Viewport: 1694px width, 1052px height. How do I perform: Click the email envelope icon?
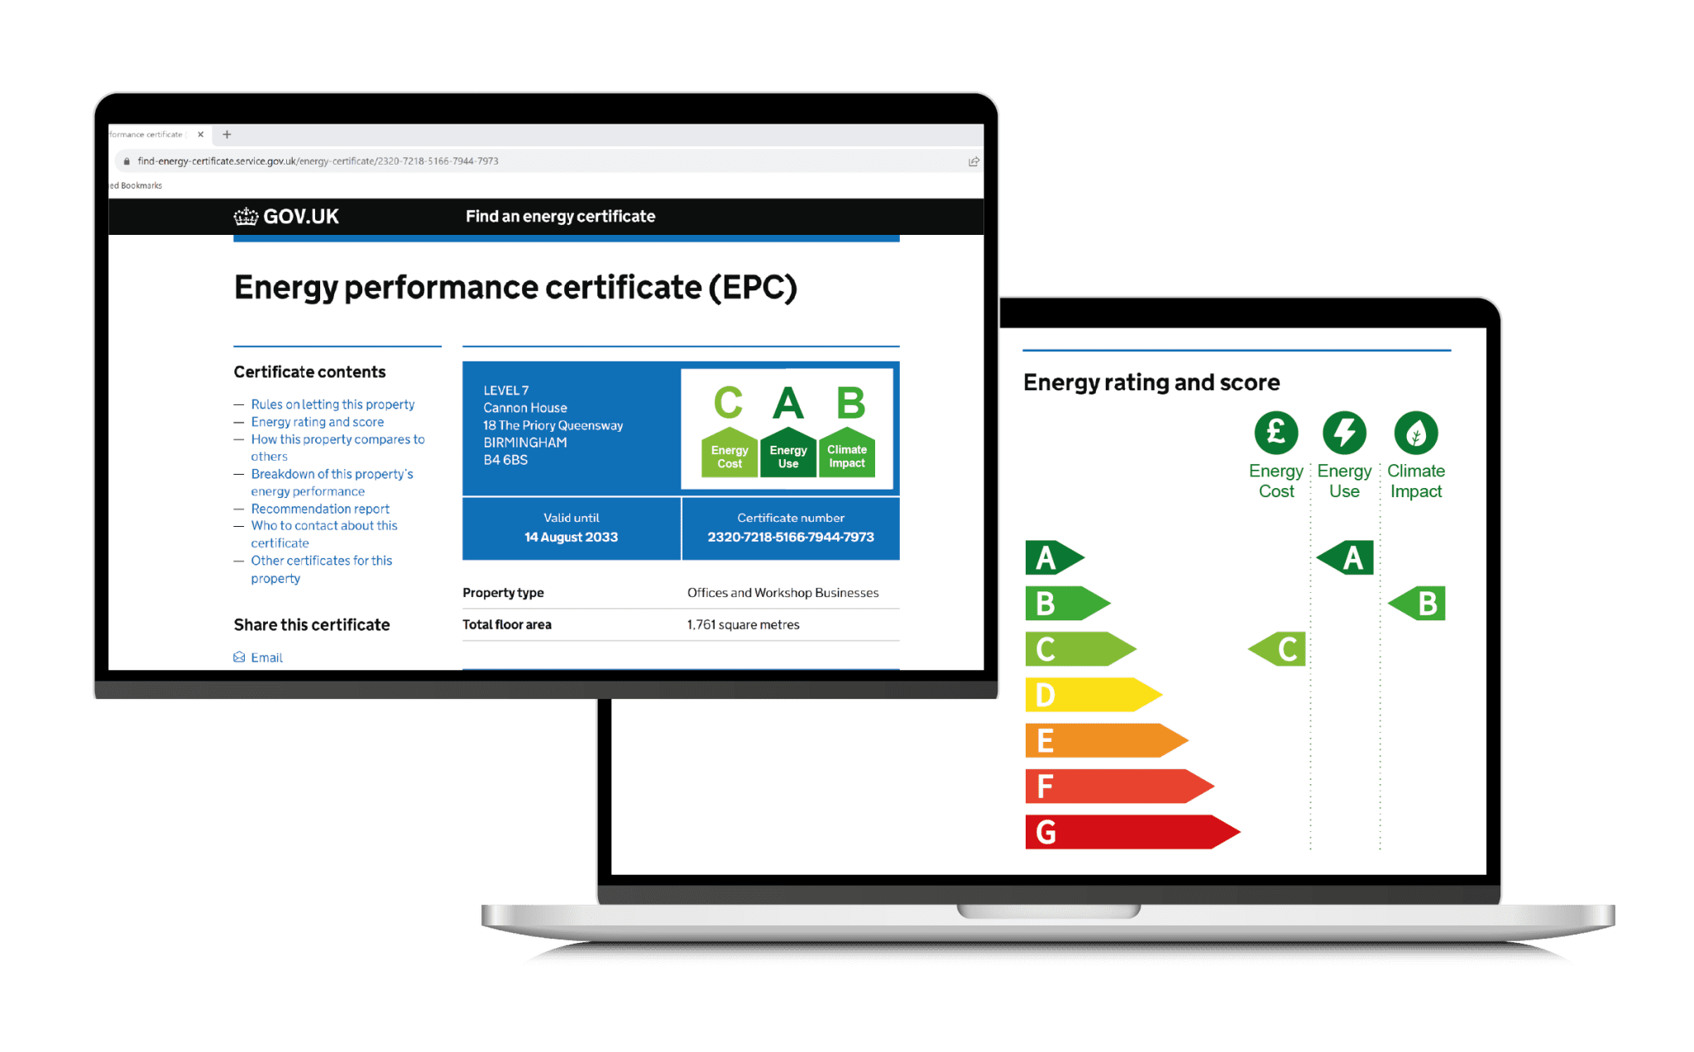coord(239,657)
